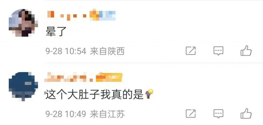Tap the share icon on the 晕了 comment

191,51
